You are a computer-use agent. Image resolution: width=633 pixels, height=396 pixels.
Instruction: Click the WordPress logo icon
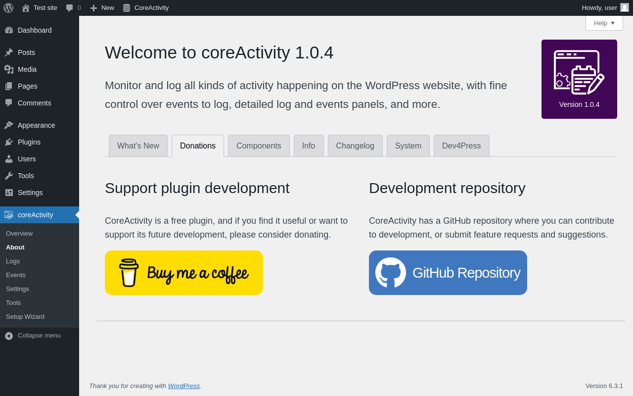coord(8,8)
